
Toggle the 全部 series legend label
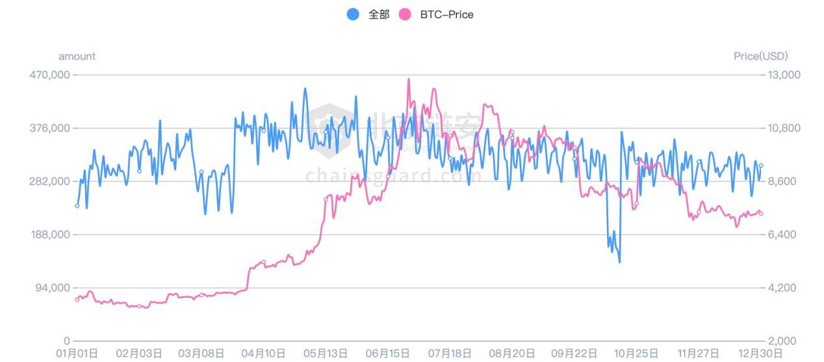pyautogui.click(x=378, y=14)
